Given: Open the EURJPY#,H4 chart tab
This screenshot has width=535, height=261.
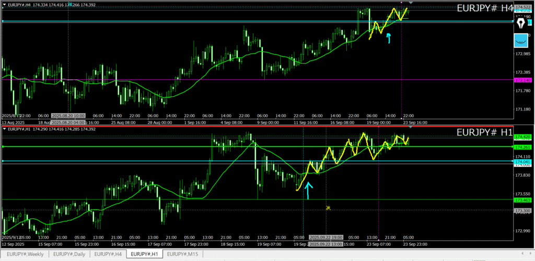Looking at the screenshot, I should pos(108,254).
